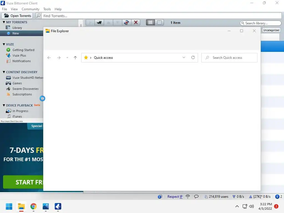Click Quick access in the address bar
284x213 pixels.
103,58
